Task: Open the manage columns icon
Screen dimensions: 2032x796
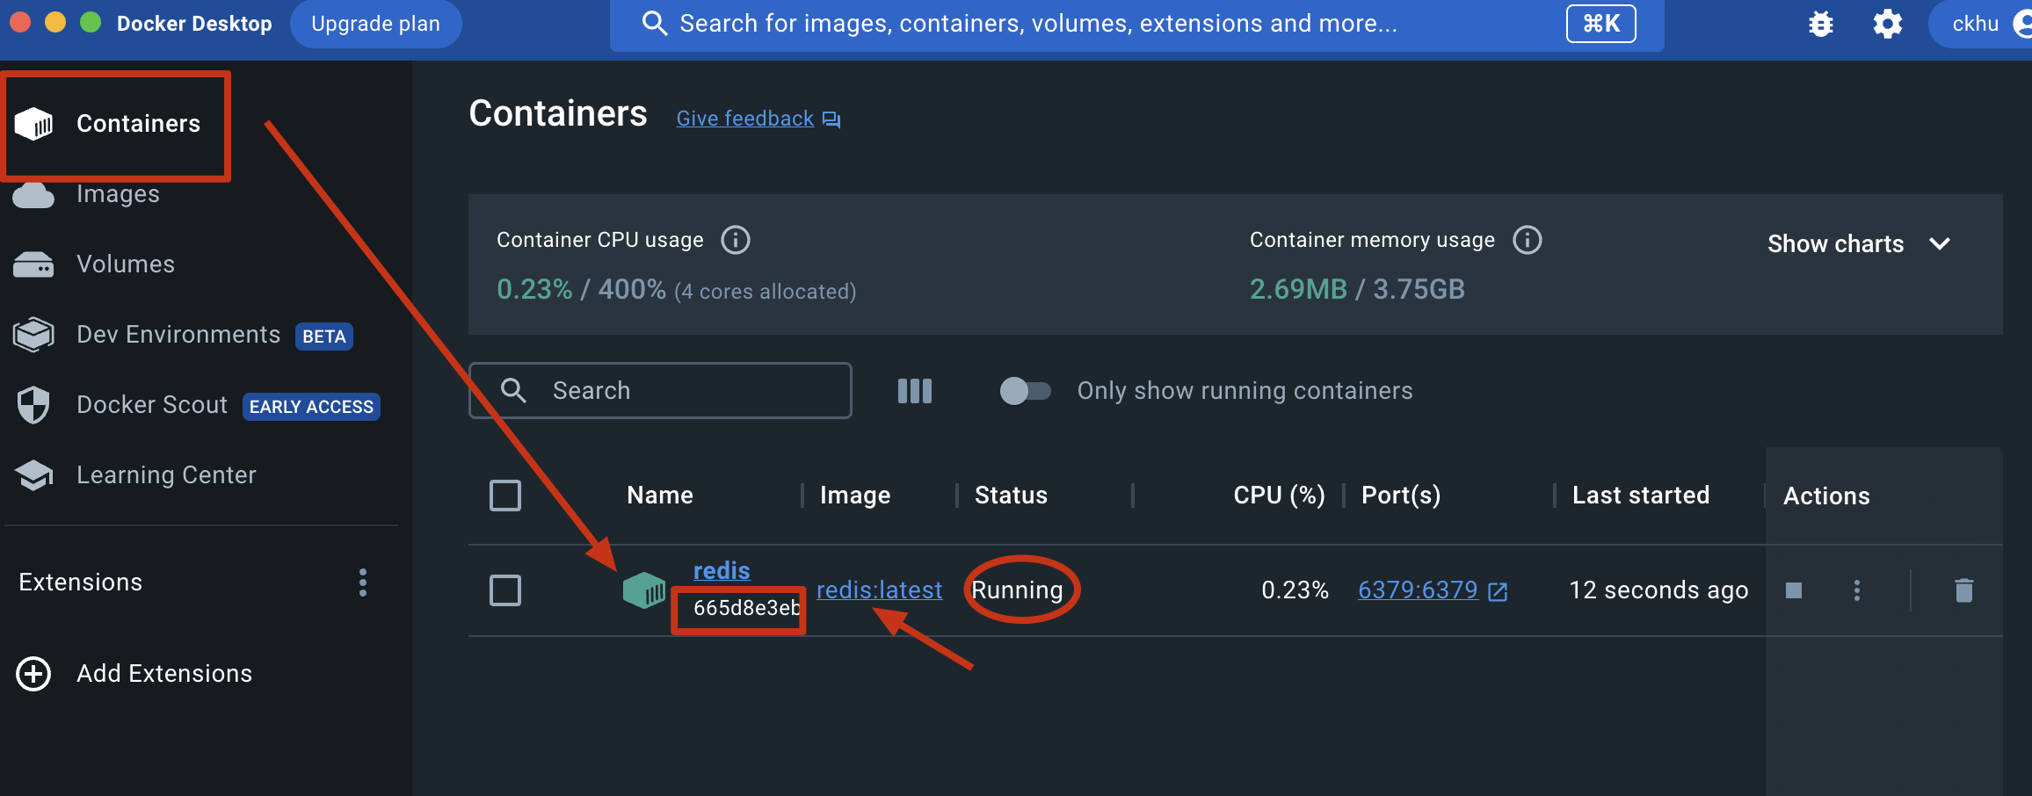Action: click(x=915, y=391)
